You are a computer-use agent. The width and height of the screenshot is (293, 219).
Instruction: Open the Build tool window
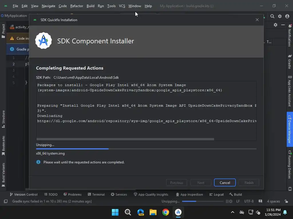coord(235,194)
